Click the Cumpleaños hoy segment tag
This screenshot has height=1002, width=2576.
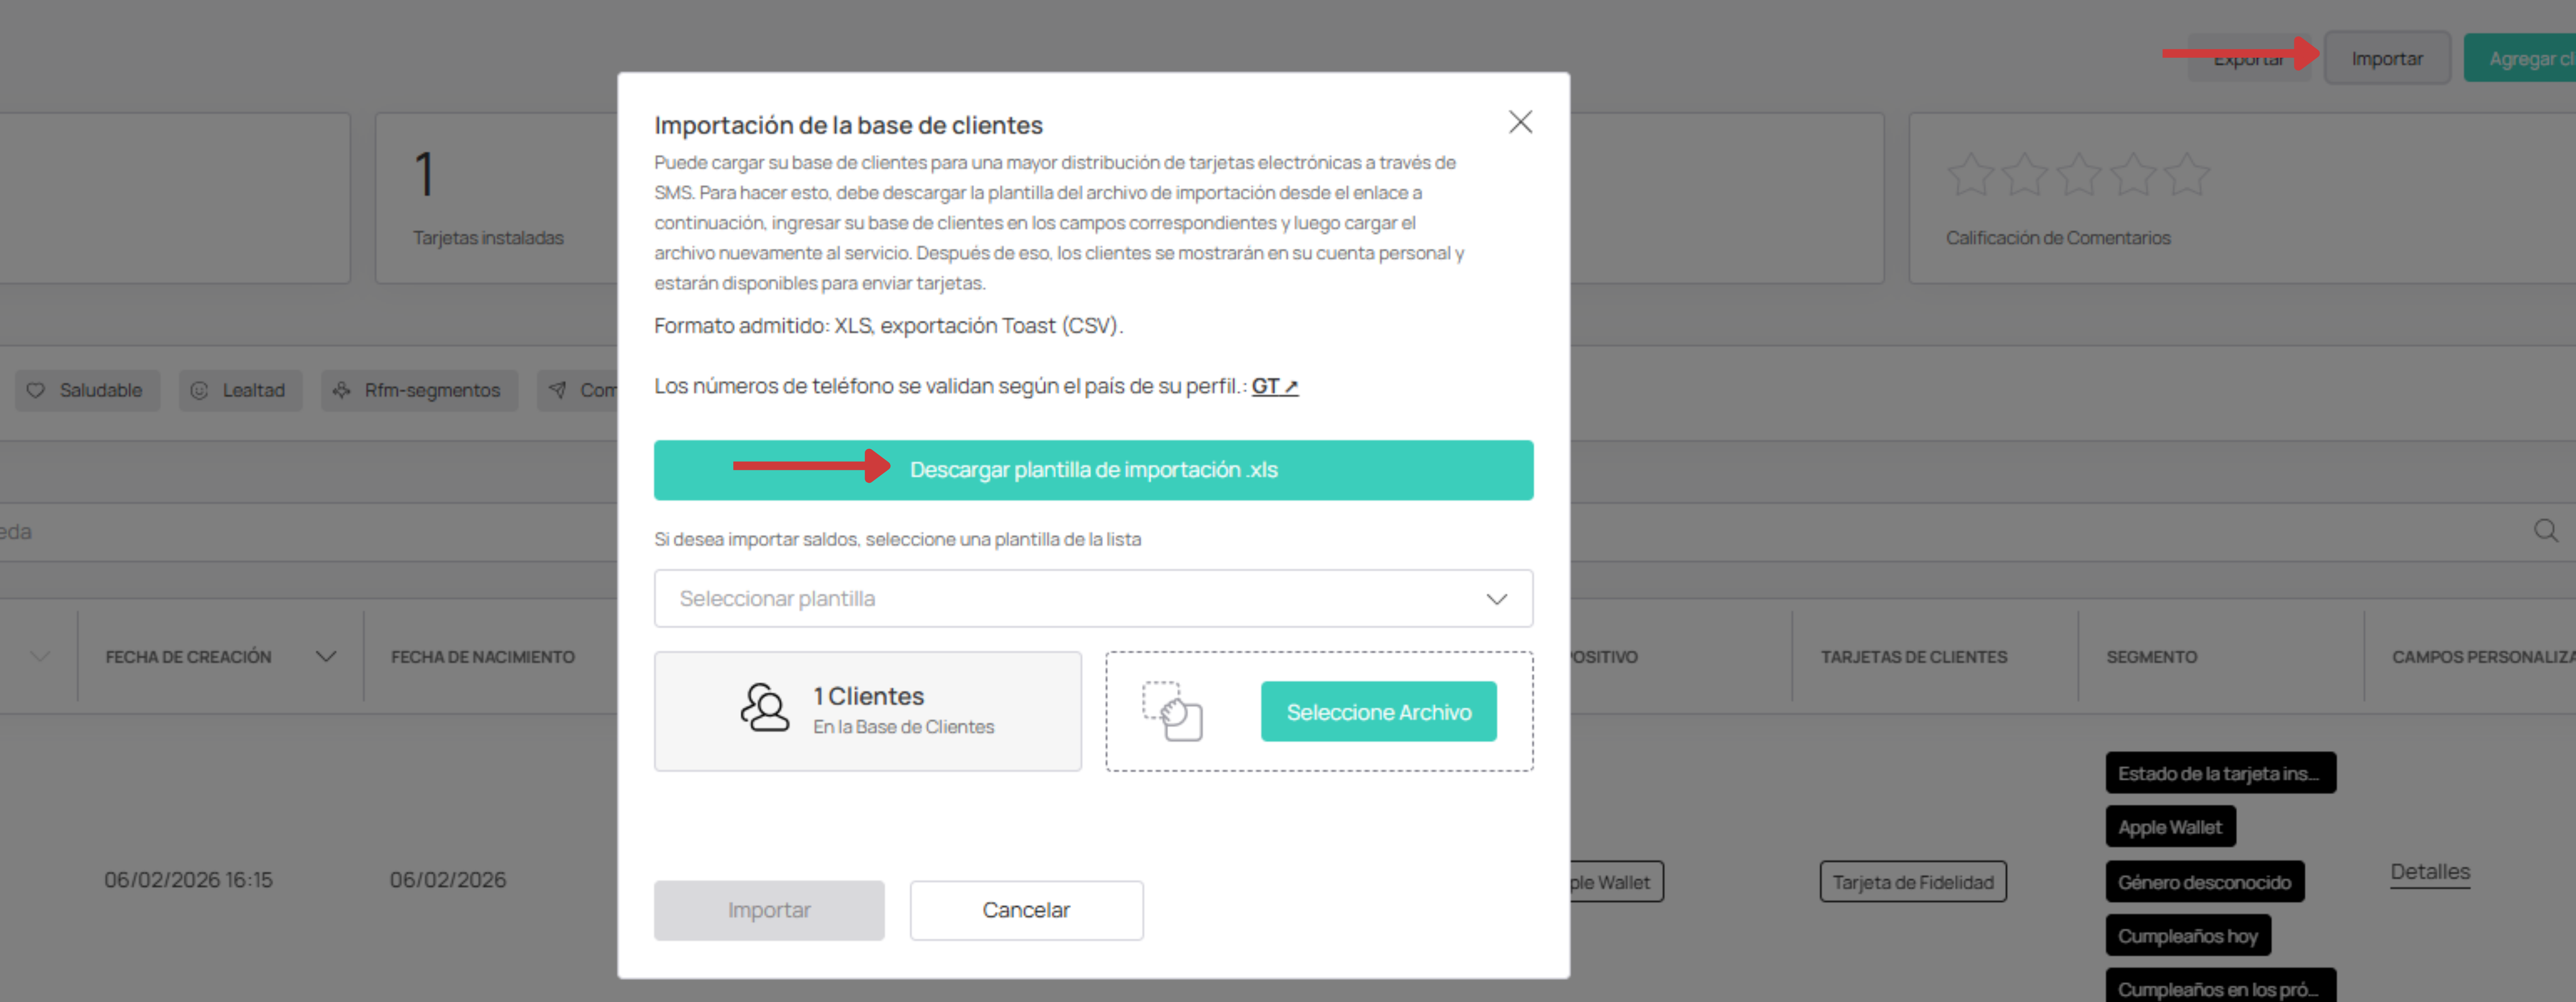(2187, 936)
